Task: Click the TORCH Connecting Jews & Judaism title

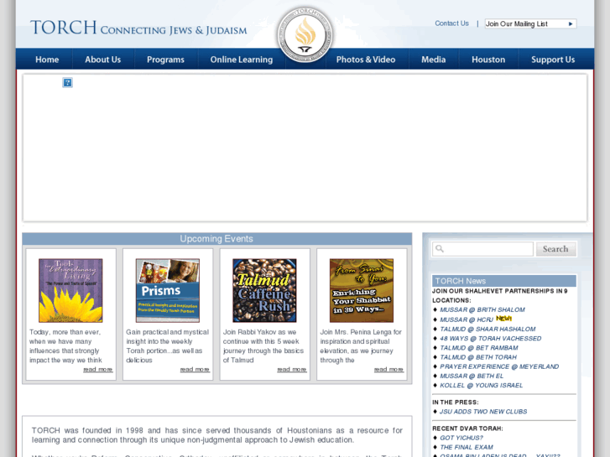Action: (x=138, y=28)
